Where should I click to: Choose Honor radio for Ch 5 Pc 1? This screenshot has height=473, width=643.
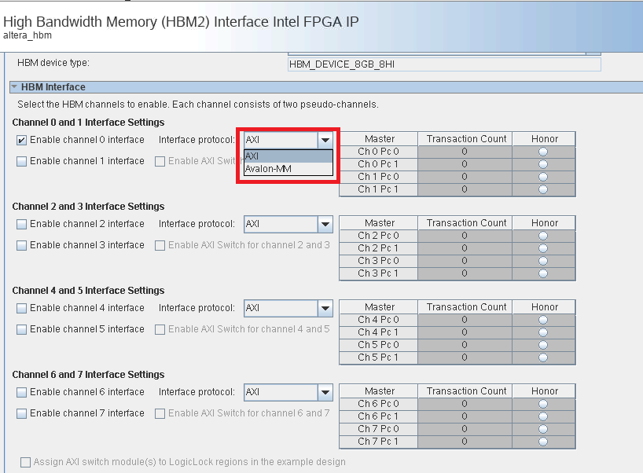coord(544,357)
